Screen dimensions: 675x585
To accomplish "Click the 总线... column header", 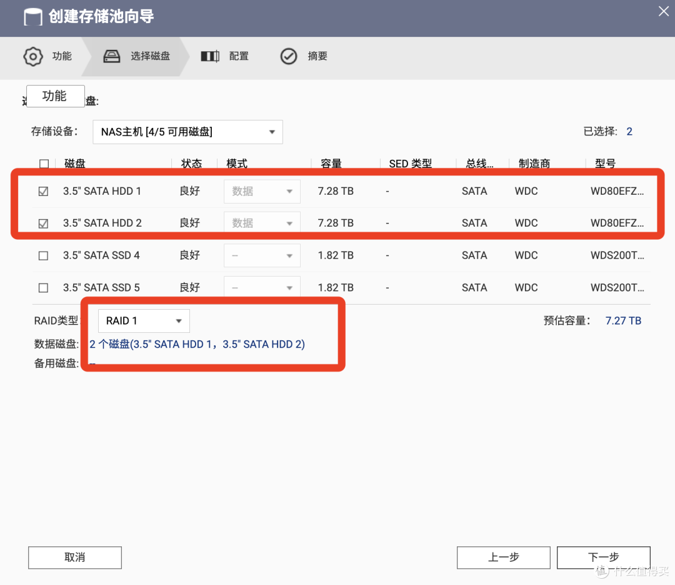I will (x=479, y=164).
